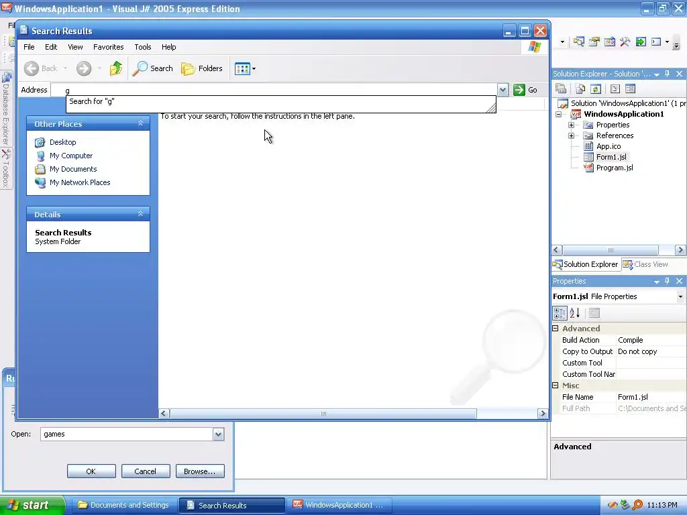Open the View menu
The height and width of the screenshot is (515, 687).
[75, 47]
